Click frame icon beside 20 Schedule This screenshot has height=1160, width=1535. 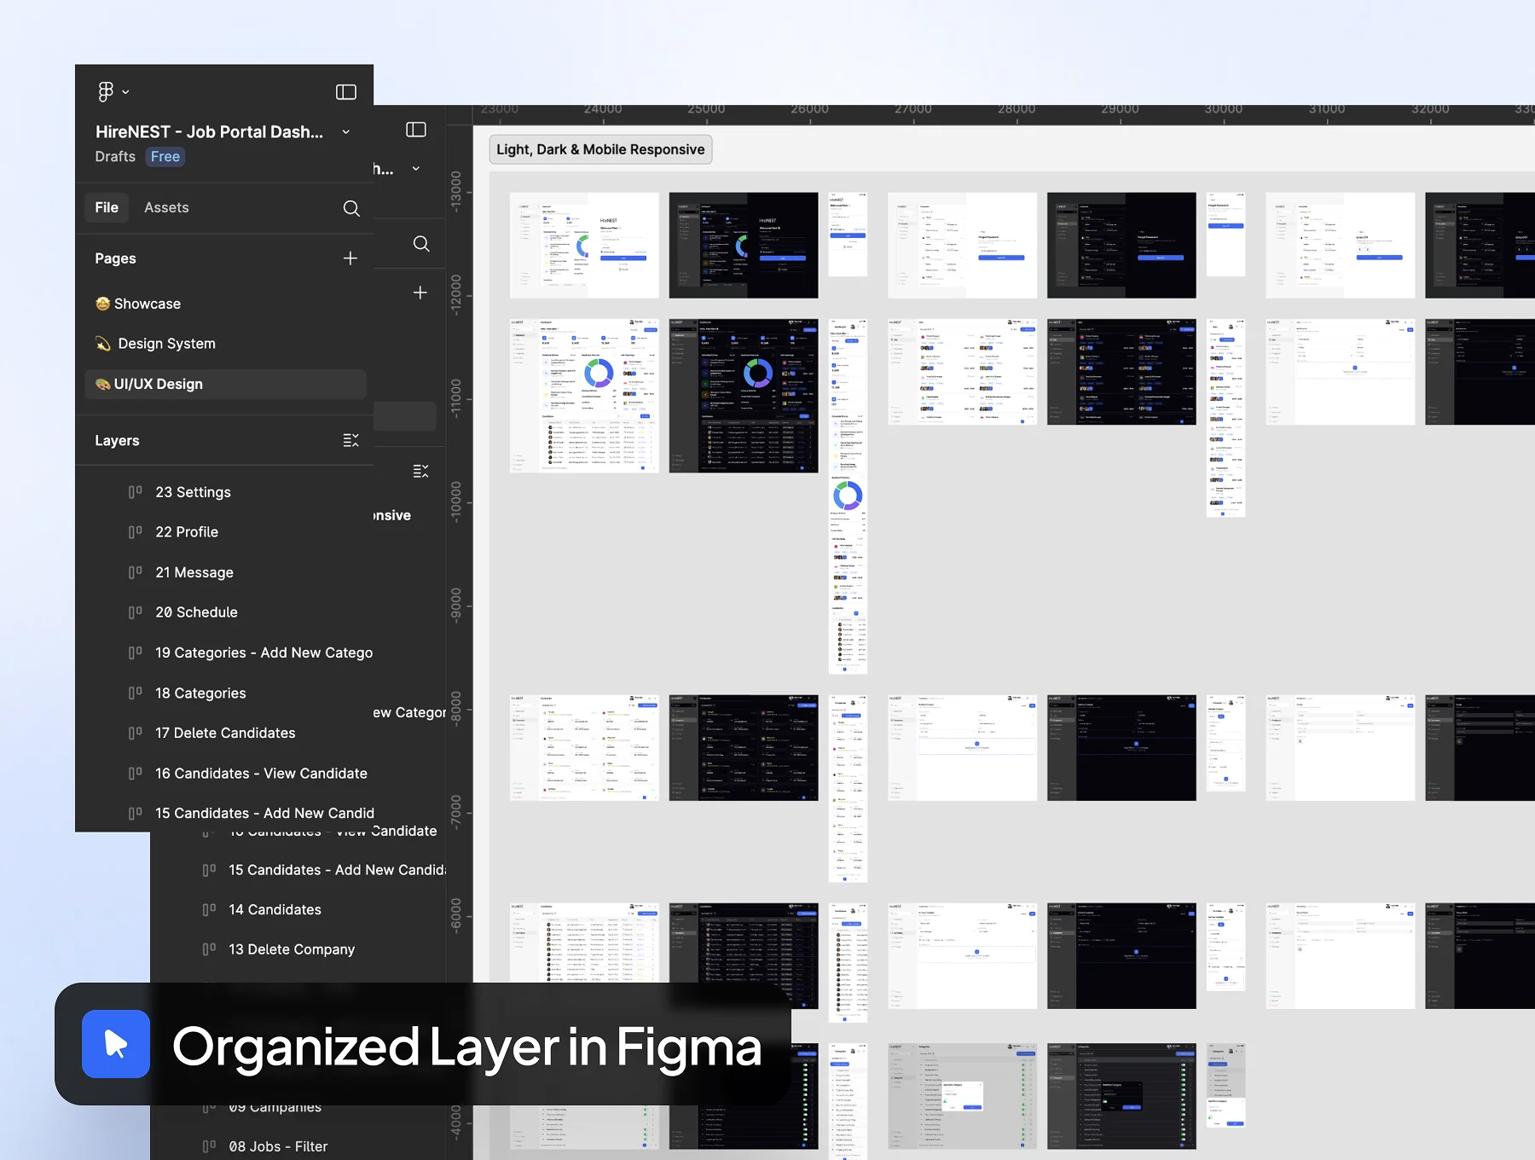[136, 612]
